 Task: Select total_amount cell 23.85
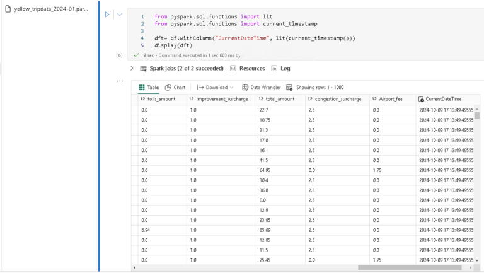point(280,220)
